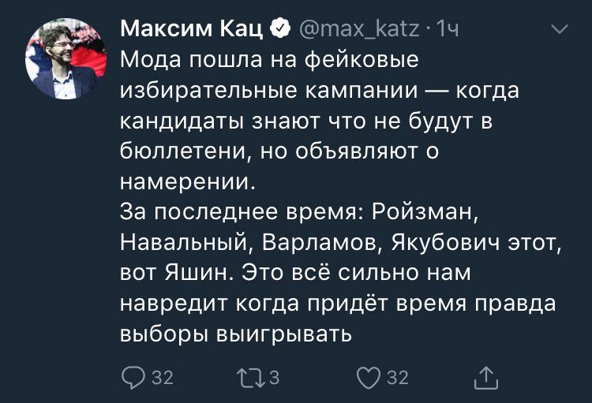
Task: Click the verified badge next to Максим Кац
Action: pyautogui.click(x=279, y=30)
